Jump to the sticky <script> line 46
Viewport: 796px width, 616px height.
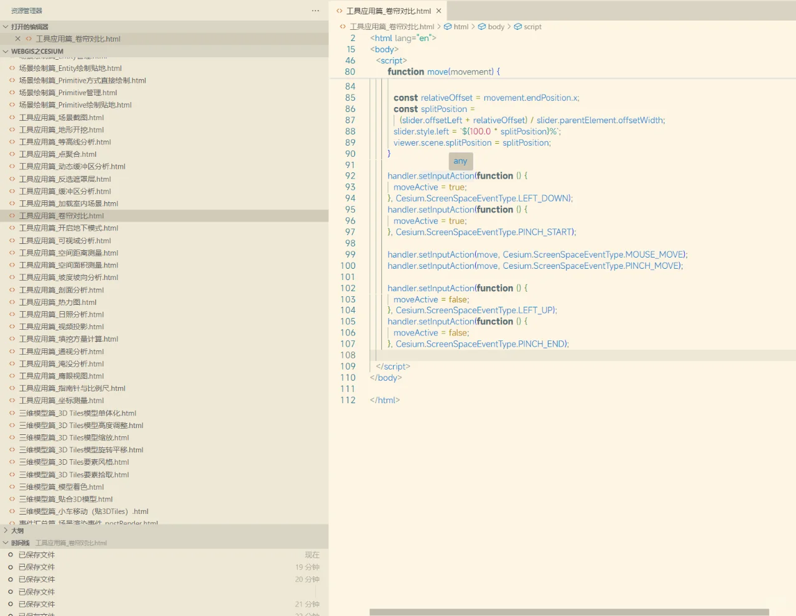coord(391,60)
